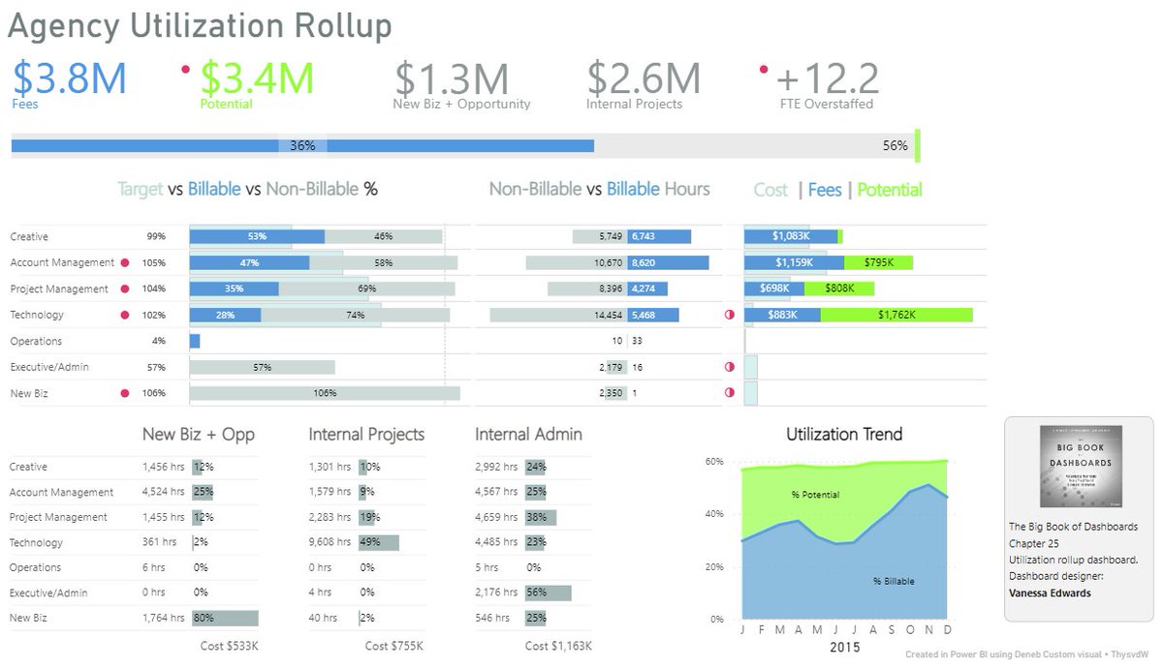
Task: Select Project Management's 35% billable bar
Action: [235, 288]
